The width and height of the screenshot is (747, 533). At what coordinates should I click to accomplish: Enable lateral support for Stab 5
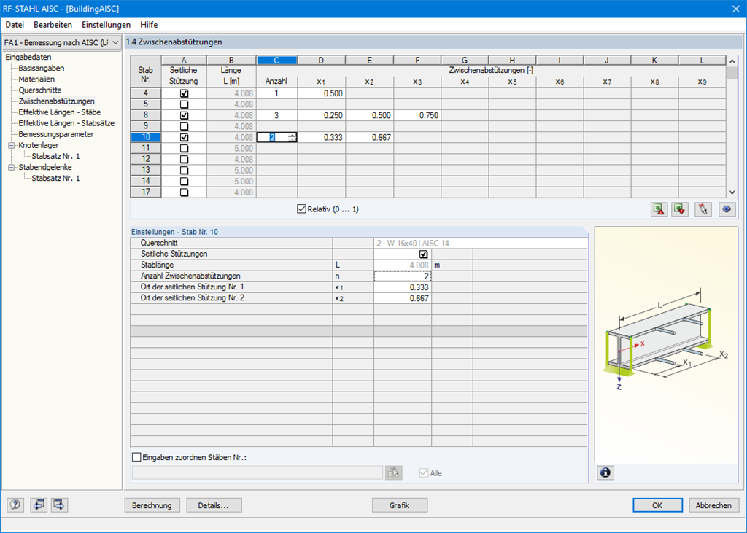coord(184,104)
